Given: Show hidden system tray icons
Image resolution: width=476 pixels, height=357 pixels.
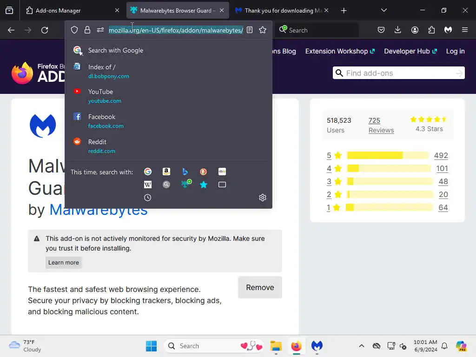Looking at the screenshot, I should [x=361, y=346].
